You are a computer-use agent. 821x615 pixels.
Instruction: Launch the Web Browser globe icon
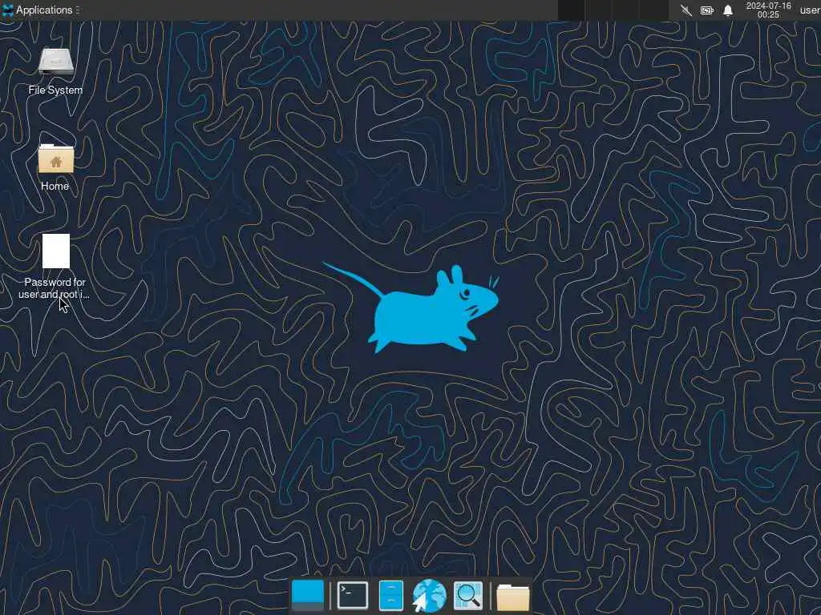[x=429, y=595]
